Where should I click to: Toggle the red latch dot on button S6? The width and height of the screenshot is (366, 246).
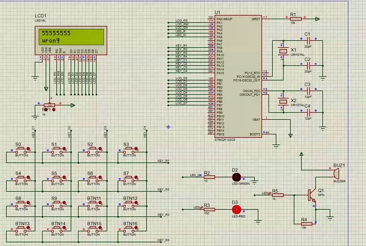pos(100,177)
